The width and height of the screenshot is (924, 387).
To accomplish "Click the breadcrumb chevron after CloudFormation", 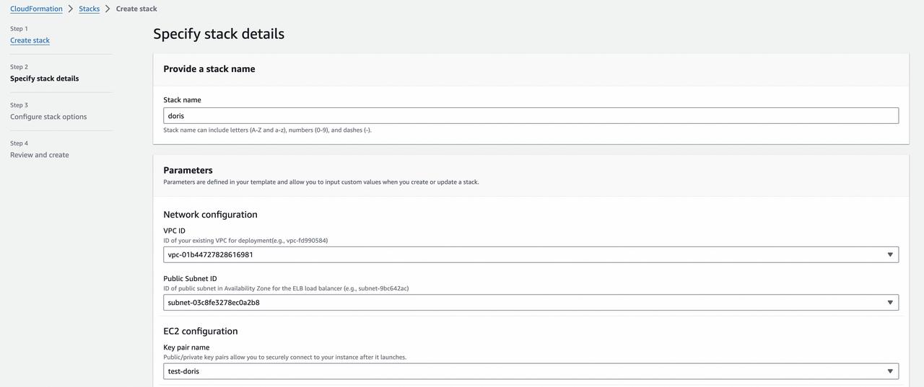I will 71,9.
